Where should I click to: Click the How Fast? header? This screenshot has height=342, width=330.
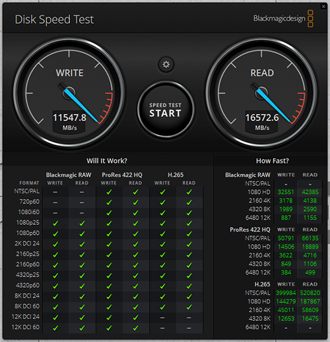pyautogui.click(x=273, y=161)
